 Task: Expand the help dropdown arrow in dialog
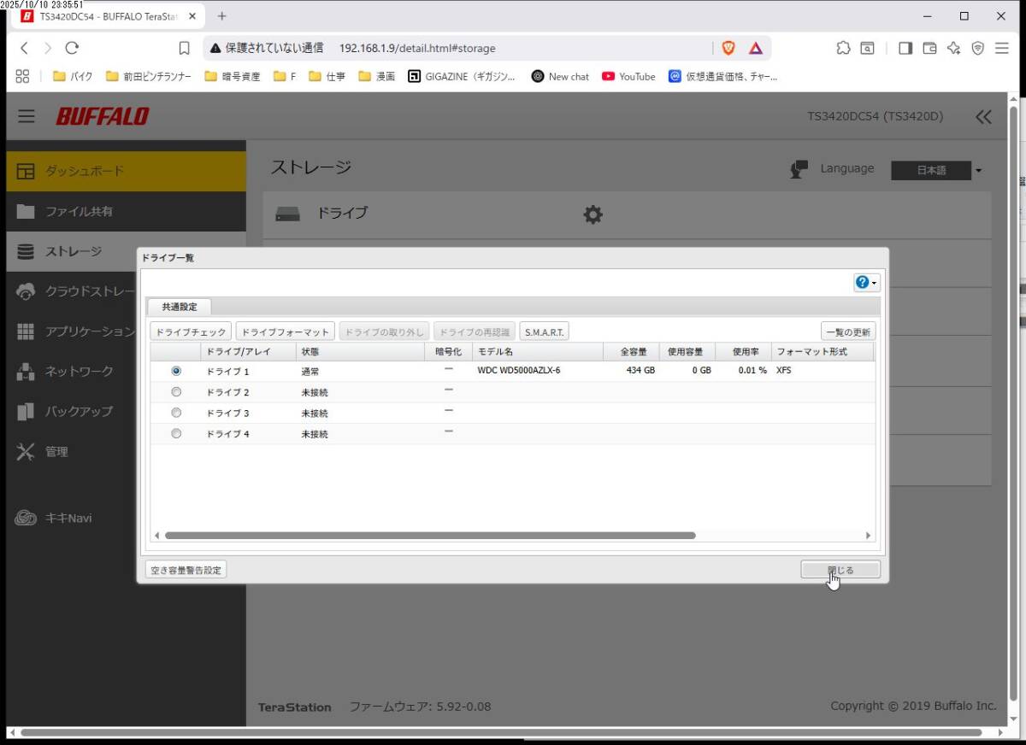[875, 283]
